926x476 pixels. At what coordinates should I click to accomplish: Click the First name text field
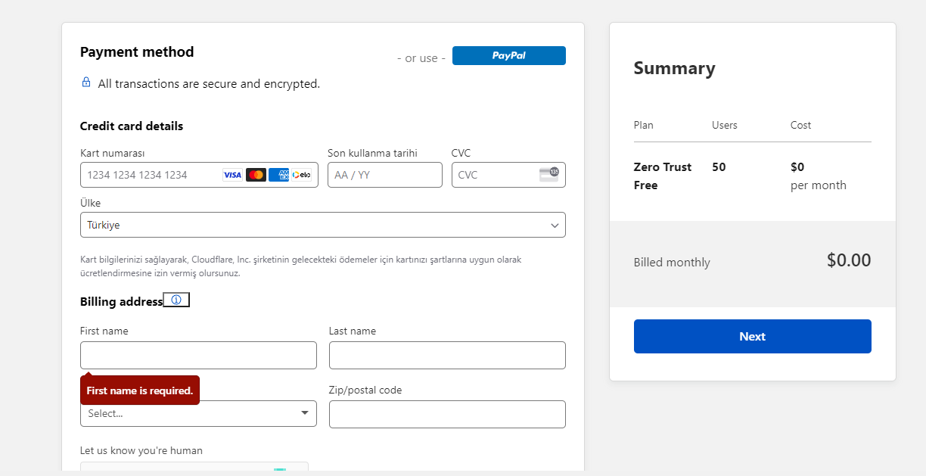198,355
